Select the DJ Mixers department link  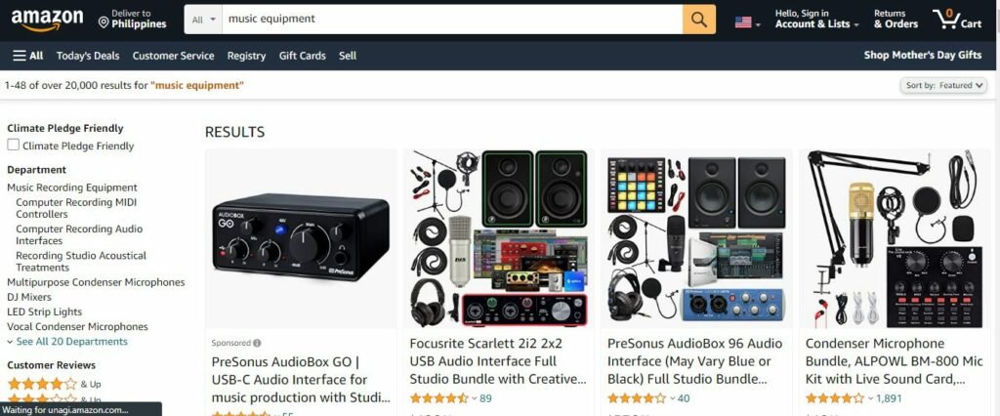click(x=29, y=297)
